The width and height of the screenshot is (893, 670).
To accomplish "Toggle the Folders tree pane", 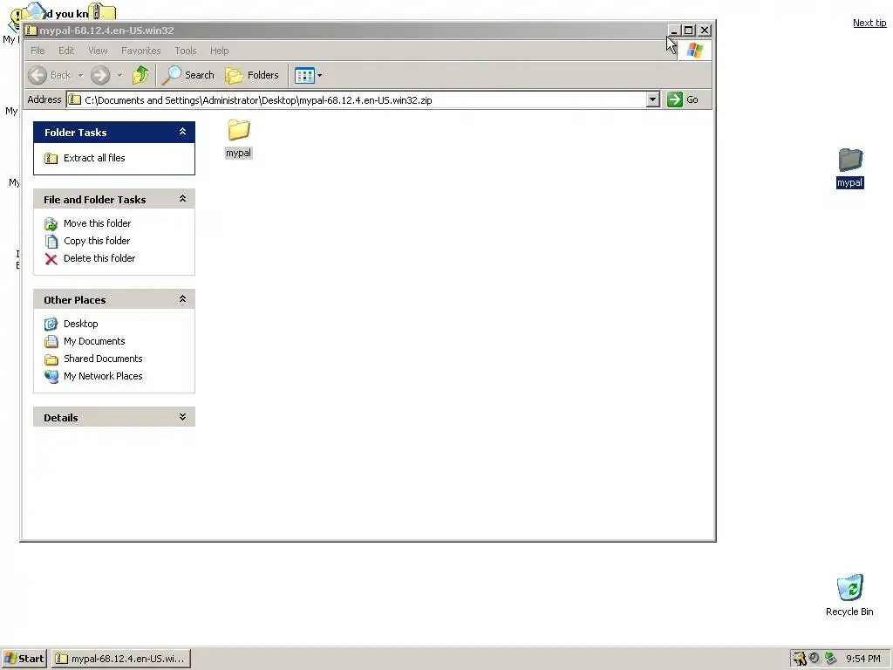I will pyautogui.click(x=252, y=75).
